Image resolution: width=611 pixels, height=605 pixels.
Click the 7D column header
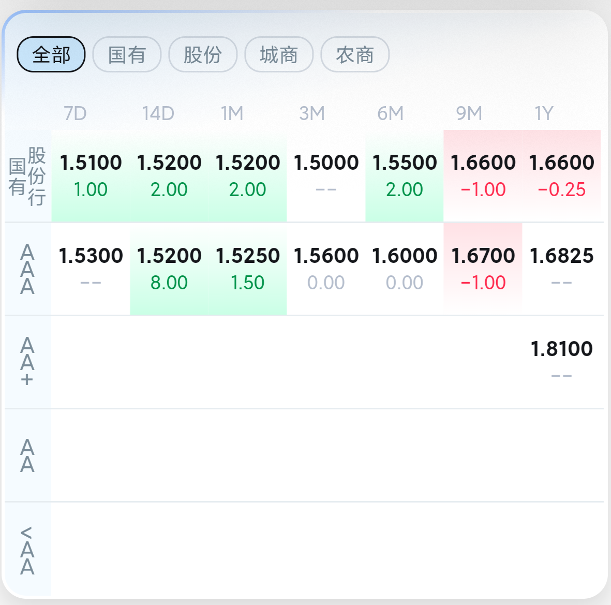click(75, 113)
